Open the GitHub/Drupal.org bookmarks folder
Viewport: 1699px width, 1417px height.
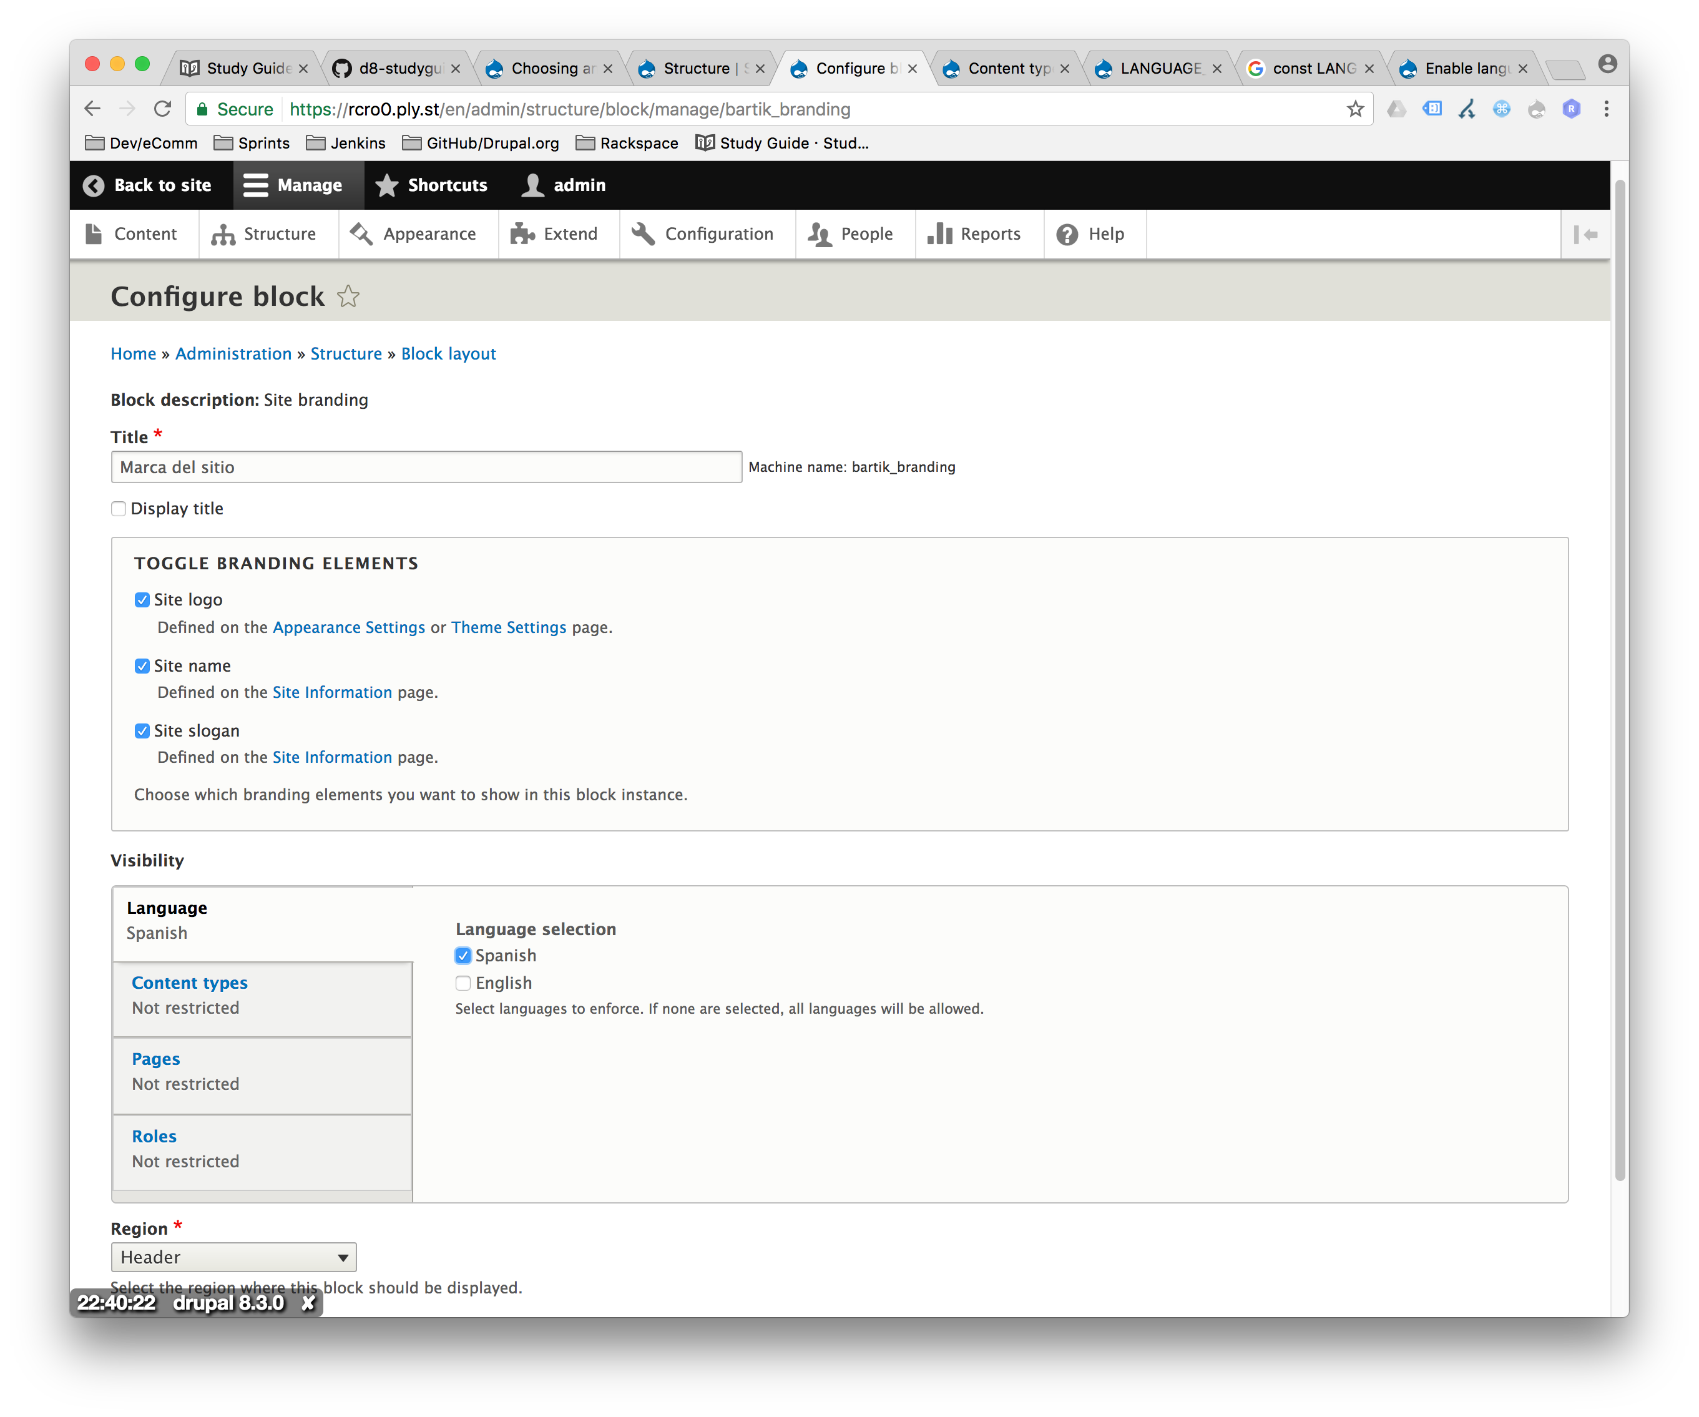[x=481, y=143]
